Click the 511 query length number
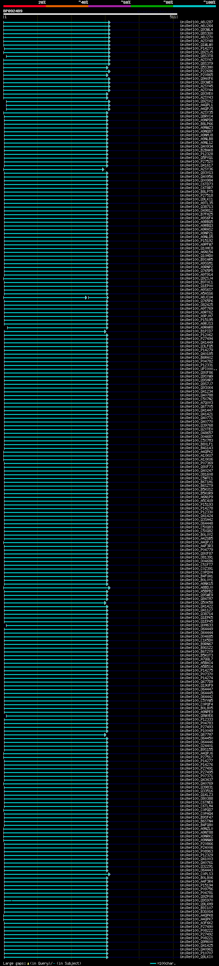Screen dimensions: 219x966 tap(172, 17)
